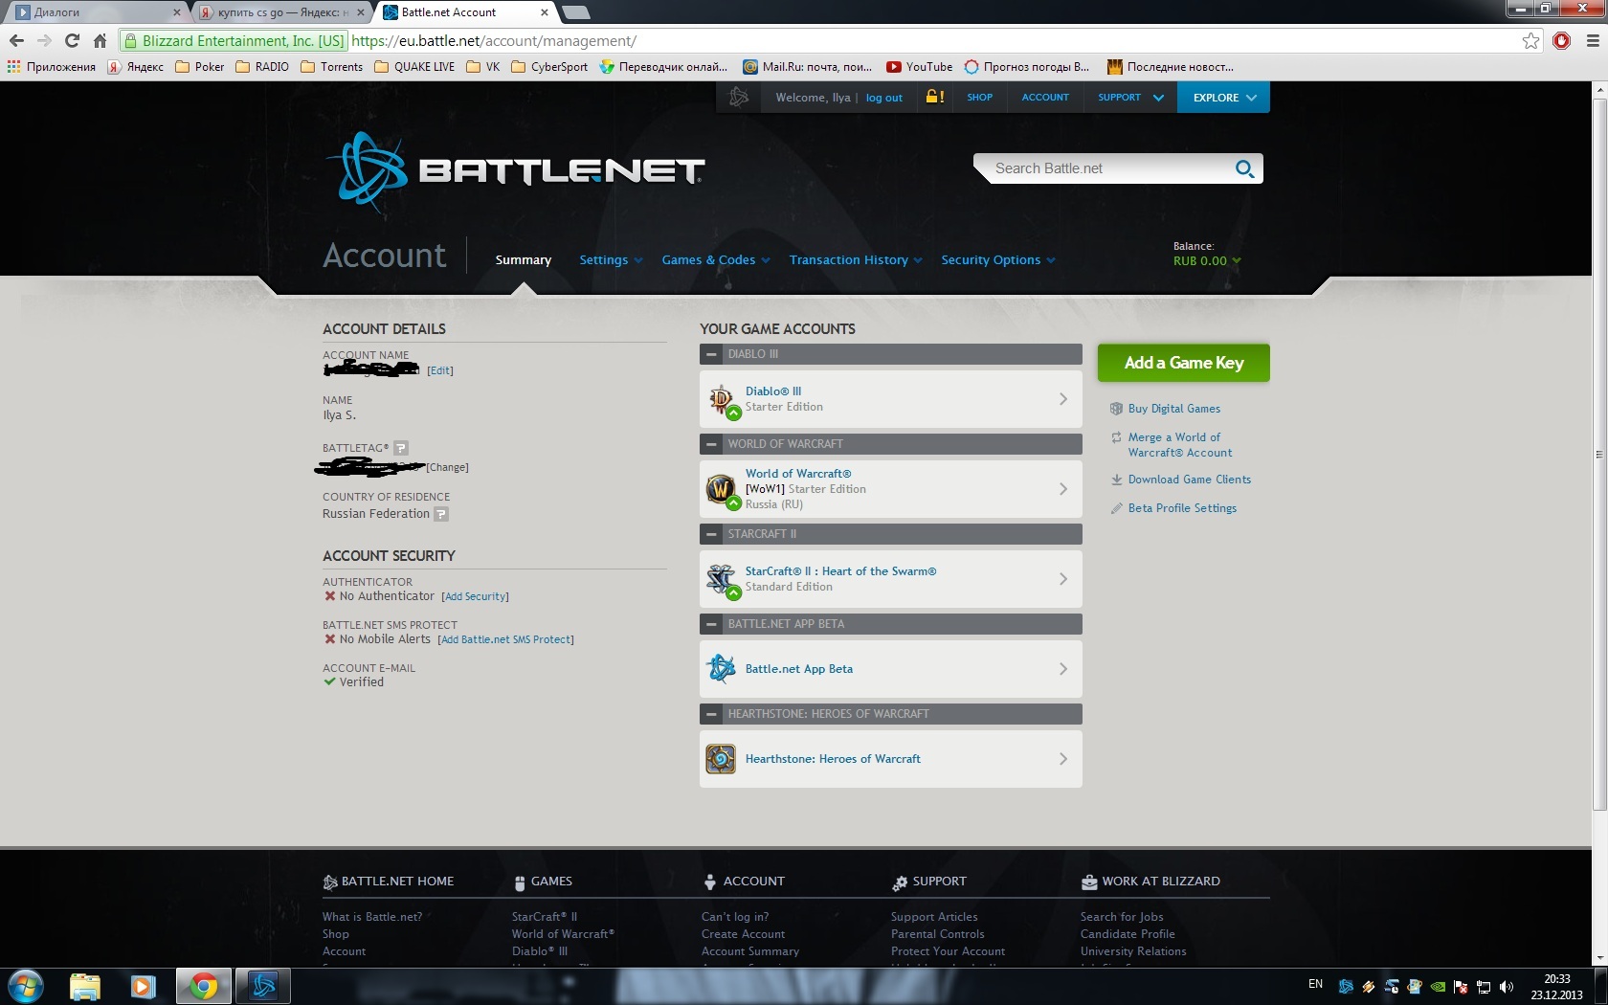Collapse the Battle.net App Beta section
This screenshot has height=1005, width=1608.
(711, 624)
